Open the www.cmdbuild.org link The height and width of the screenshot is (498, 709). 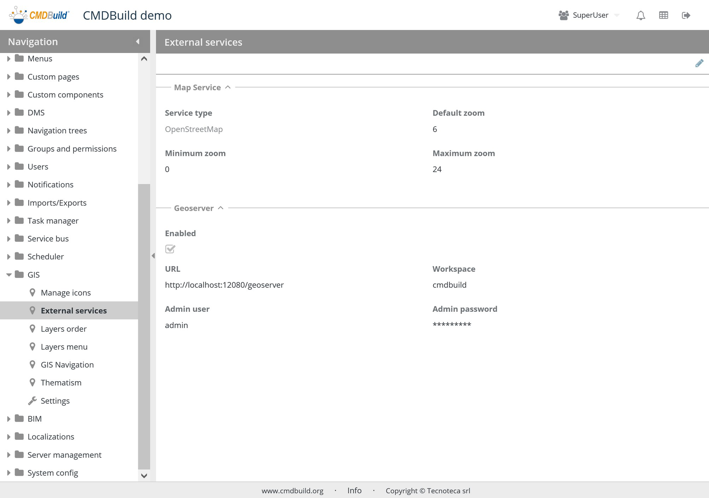pyautogui.click(x=292, y=491)
